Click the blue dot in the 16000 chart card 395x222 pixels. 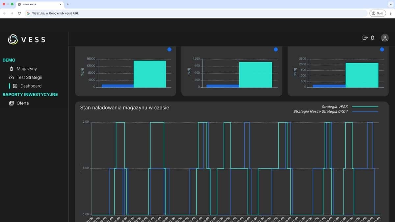(169, 49)
